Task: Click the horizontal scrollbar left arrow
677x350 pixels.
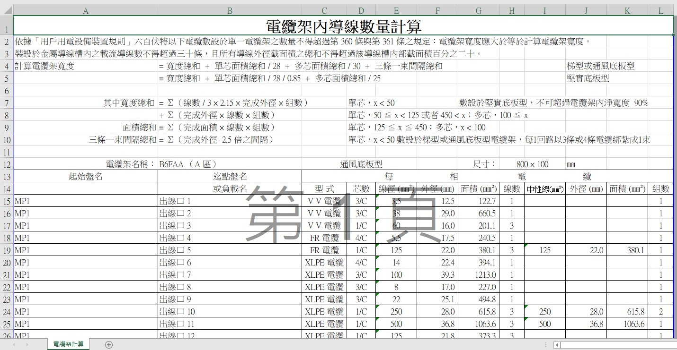Action: pyautogui.click(x=557, y=345)
